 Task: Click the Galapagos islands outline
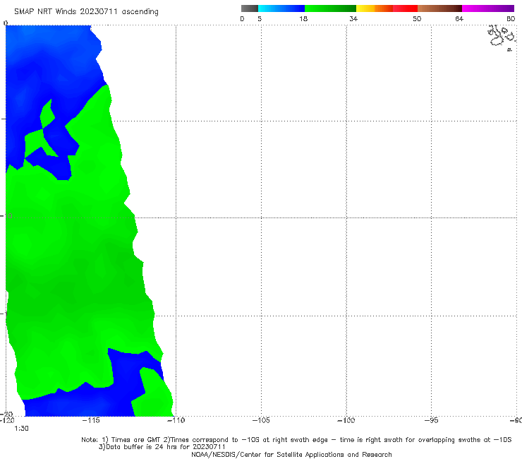tap(502, 37)
